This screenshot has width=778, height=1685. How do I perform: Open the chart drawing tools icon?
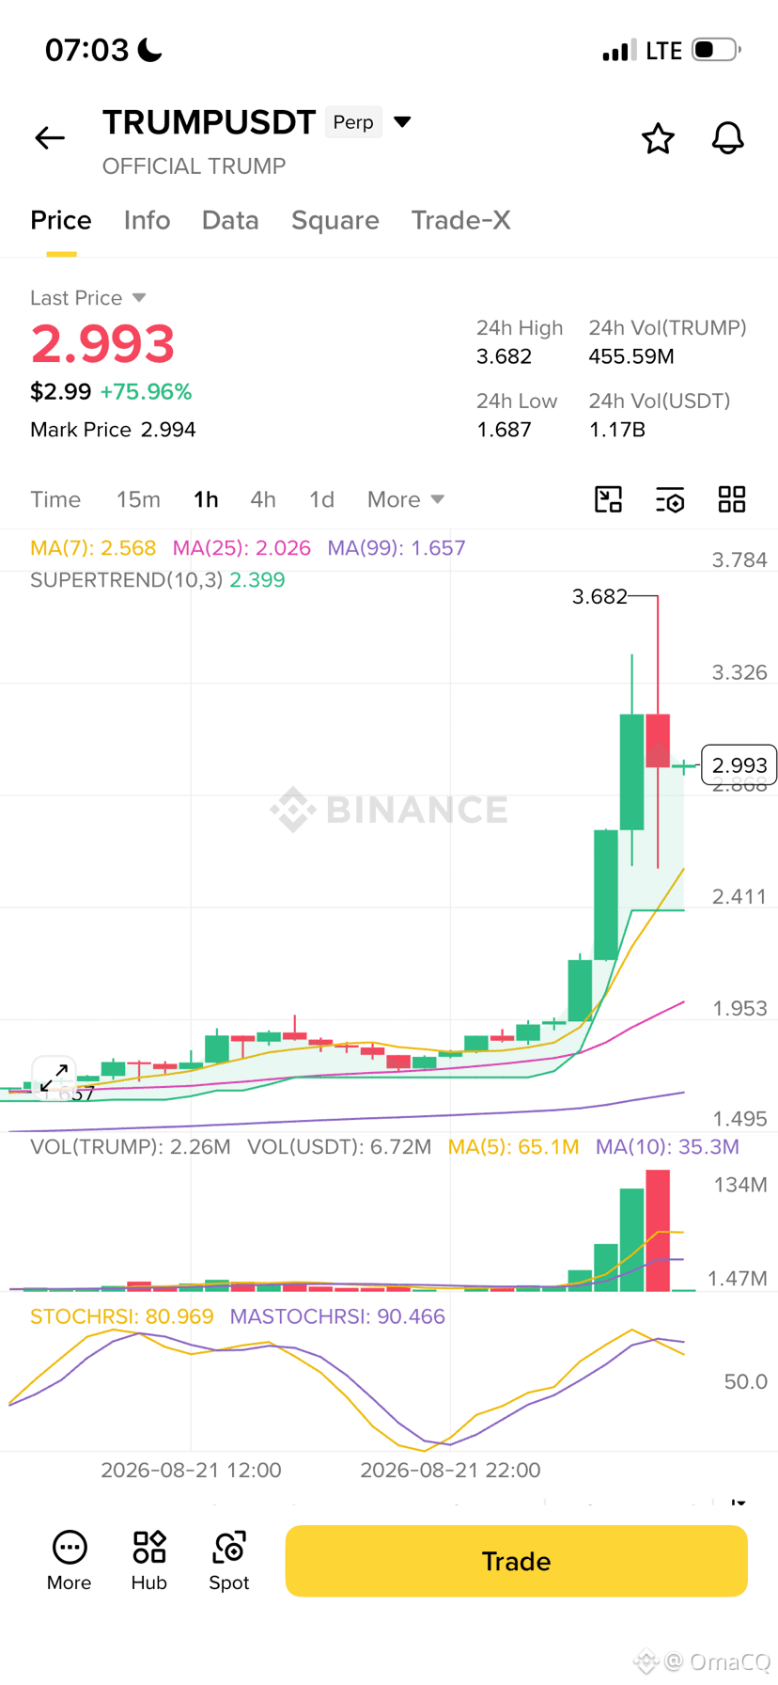point(609,499)
